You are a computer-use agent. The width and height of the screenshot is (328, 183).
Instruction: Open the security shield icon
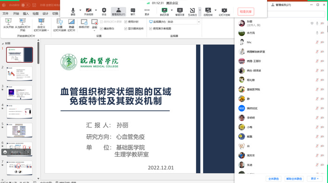point(104,10)
